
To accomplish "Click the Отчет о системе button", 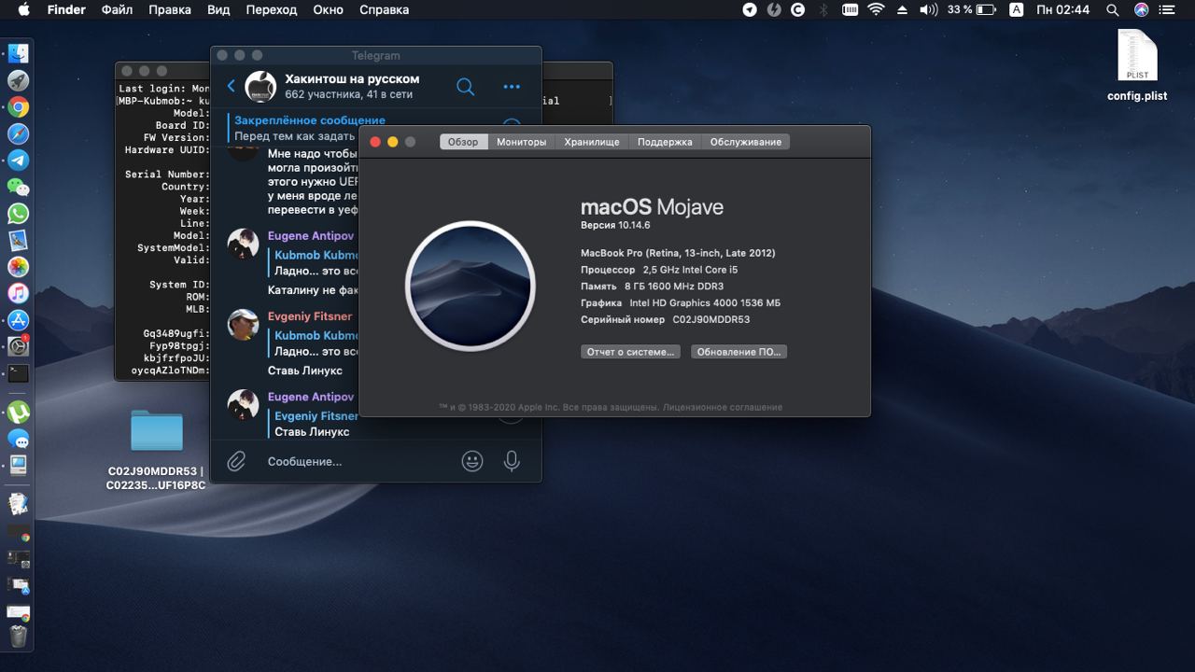I will pyautogui.click(x=630, y=352).
